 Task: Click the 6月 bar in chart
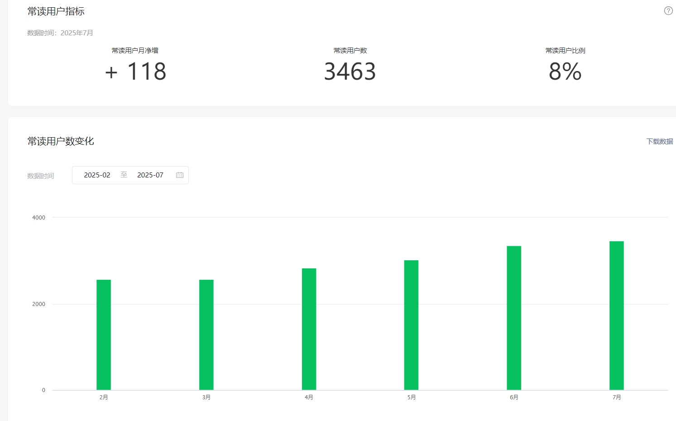tap(514, 318)
